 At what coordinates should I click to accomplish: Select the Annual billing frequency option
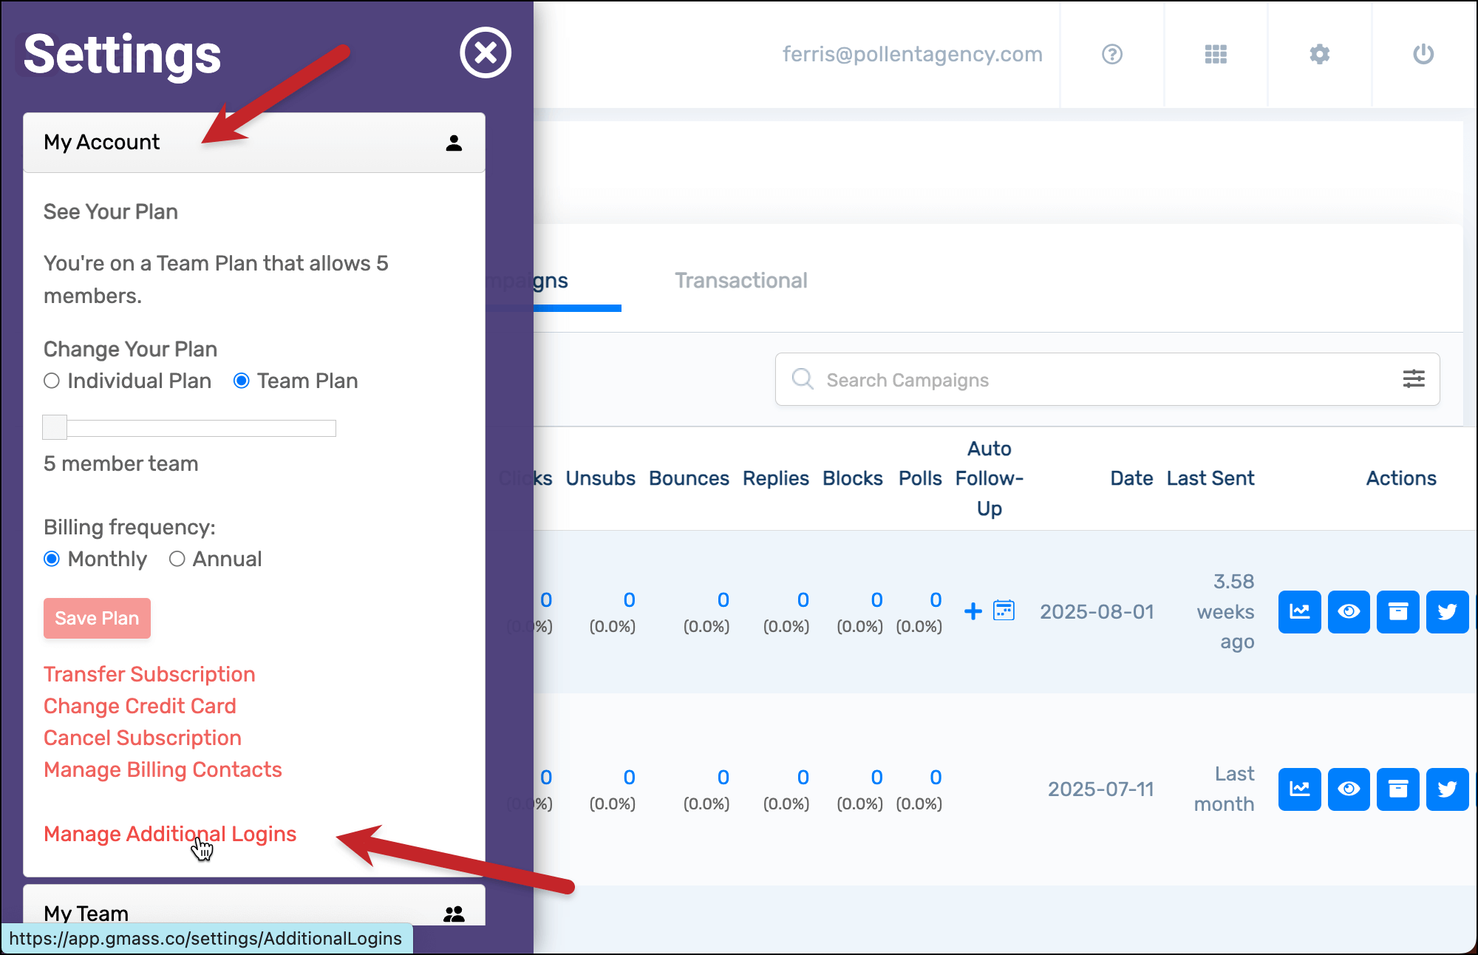pos(177,559)
